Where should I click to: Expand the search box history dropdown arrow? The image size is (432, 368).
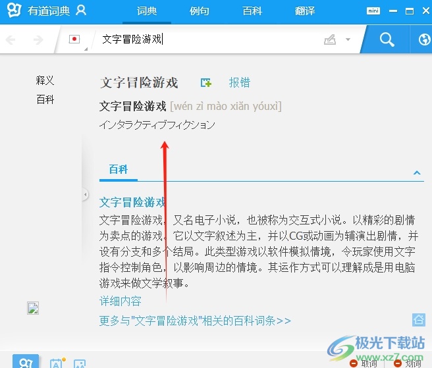pos(348,39)
